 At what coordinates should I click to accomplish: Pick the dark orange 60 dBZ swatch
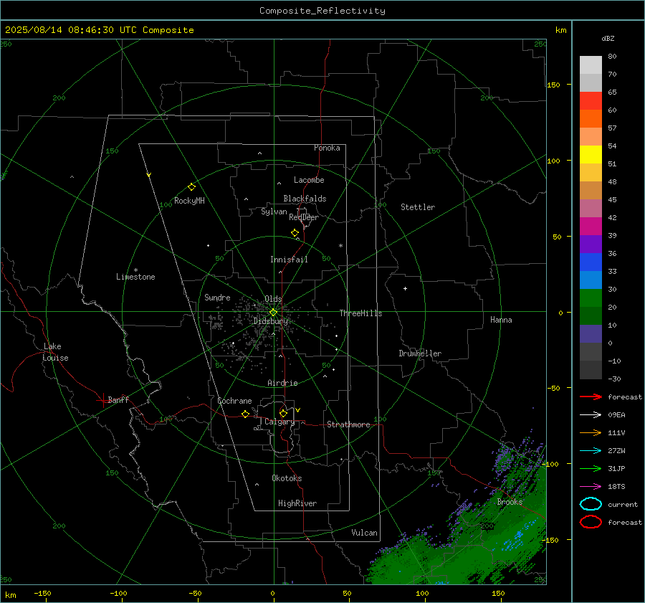[591, 118]
